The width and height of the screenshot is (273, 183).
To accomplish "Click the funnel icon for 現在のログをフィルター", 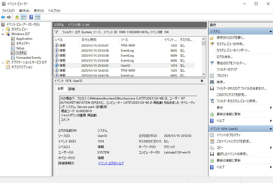I will click(x=212, y=63).
